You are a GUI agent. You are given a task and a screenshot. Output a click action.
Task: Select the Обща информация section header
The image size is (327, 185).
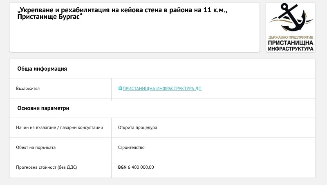pyautogui.click(x=42, y=69)
